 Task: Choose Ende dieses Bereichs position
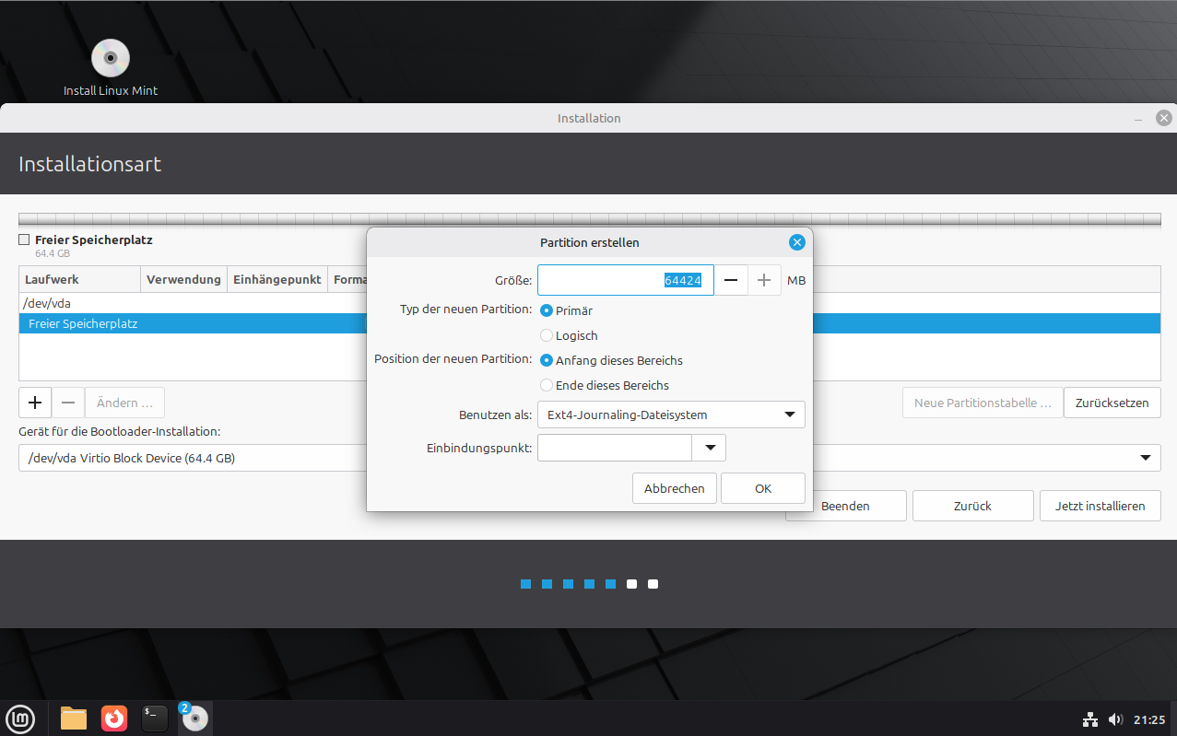tap(547, 385)
